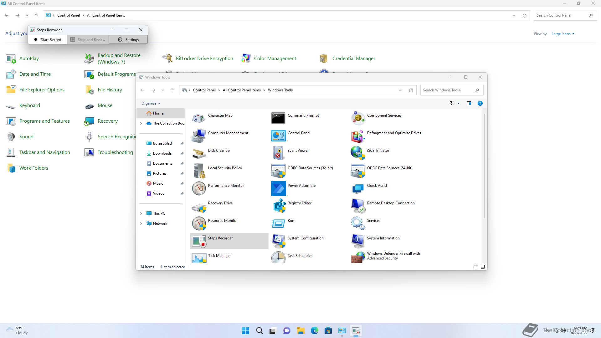Open Component Services icon
This screenshot has height=338, width=601.
(358, 118)
